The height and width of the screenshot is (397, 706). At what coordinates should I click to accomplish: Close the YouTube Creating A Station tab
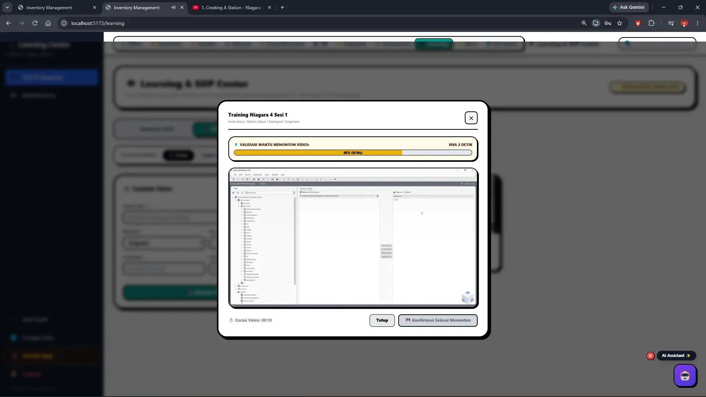point(270,7)
